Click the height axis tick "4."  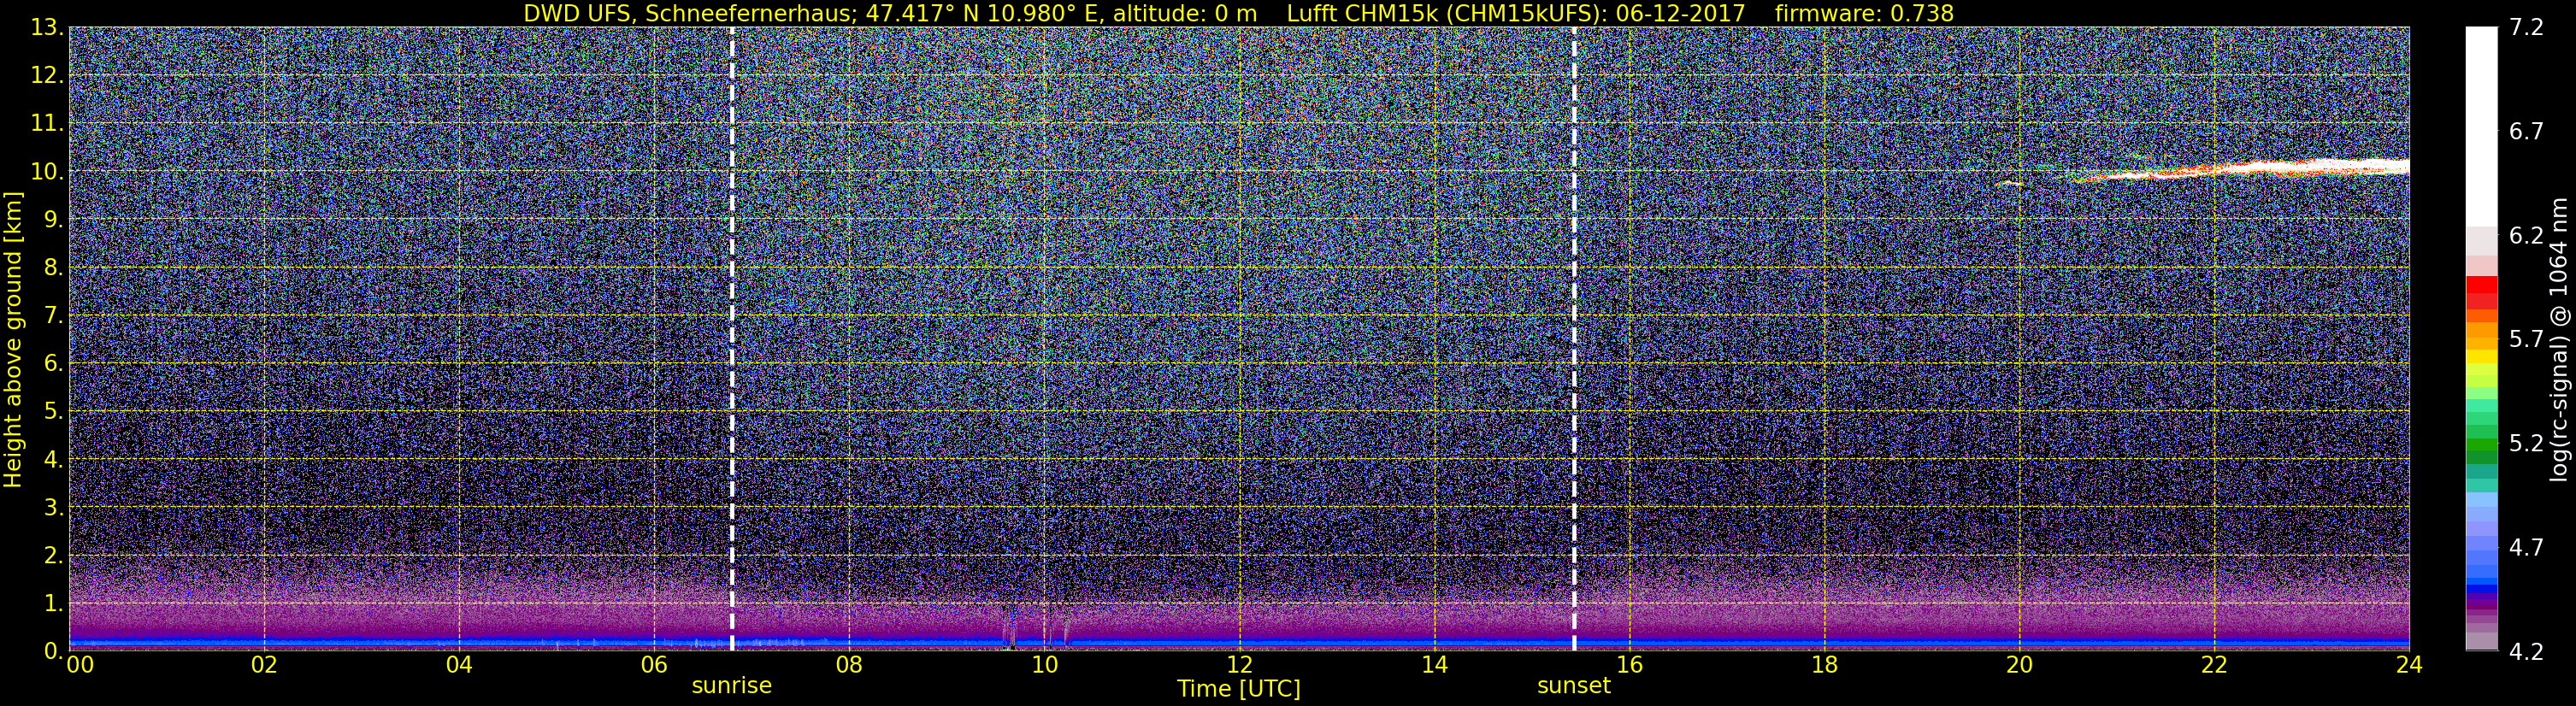point(53,459)
